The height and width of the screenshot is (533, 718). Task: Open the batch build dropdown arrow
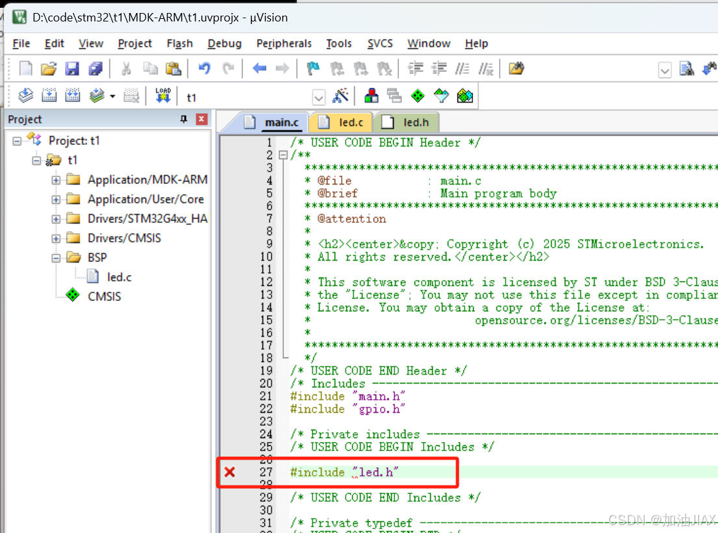[112, 96]
